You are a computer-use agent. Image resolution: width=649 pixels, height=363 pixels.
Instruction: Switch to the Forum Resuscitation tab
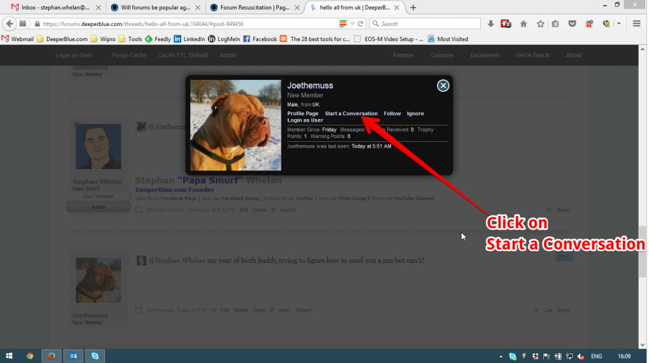(x=255, y=8)
